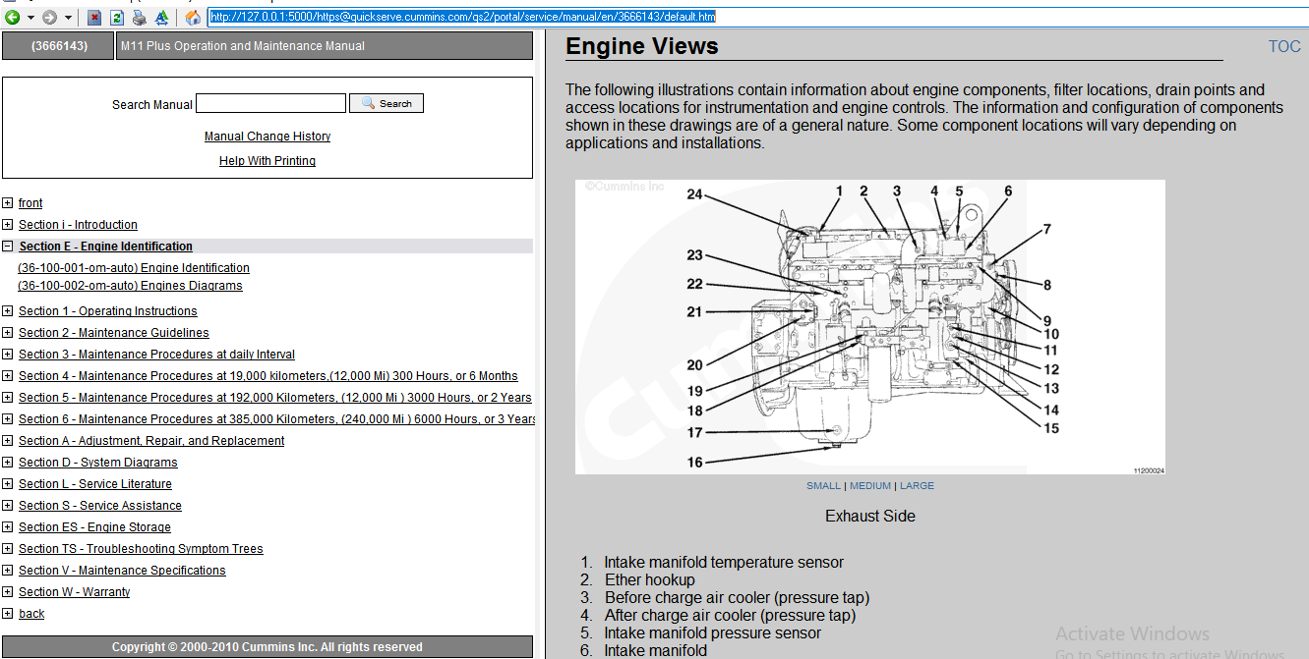The width and height of the screenshot is (1309, 659).
Task: Expand Section W - Warranty node
Action: pos(8,592)
